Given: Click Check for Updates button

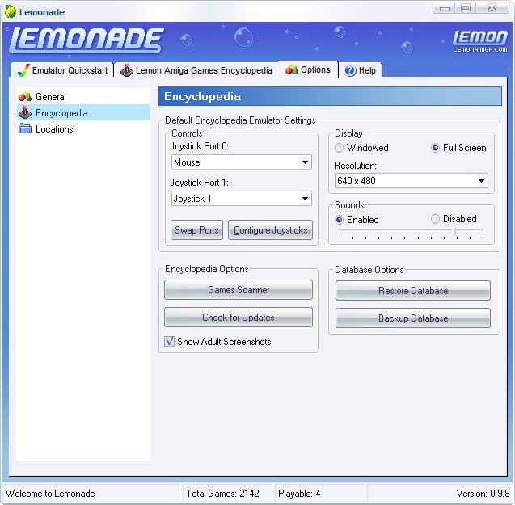Looking at the screenshot, I should pos(239,318).
